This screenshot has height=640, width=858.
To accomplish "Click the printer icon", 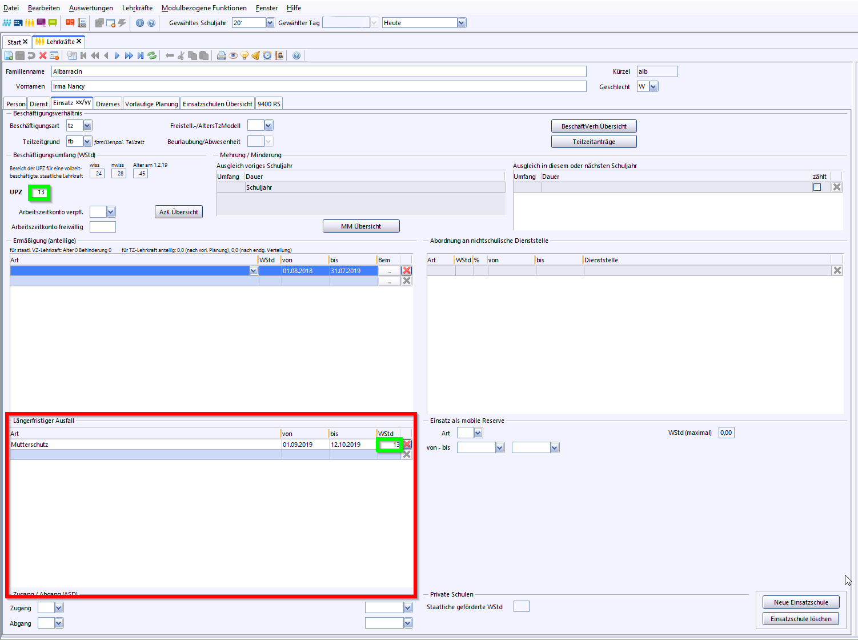I will tap(222, 55).
